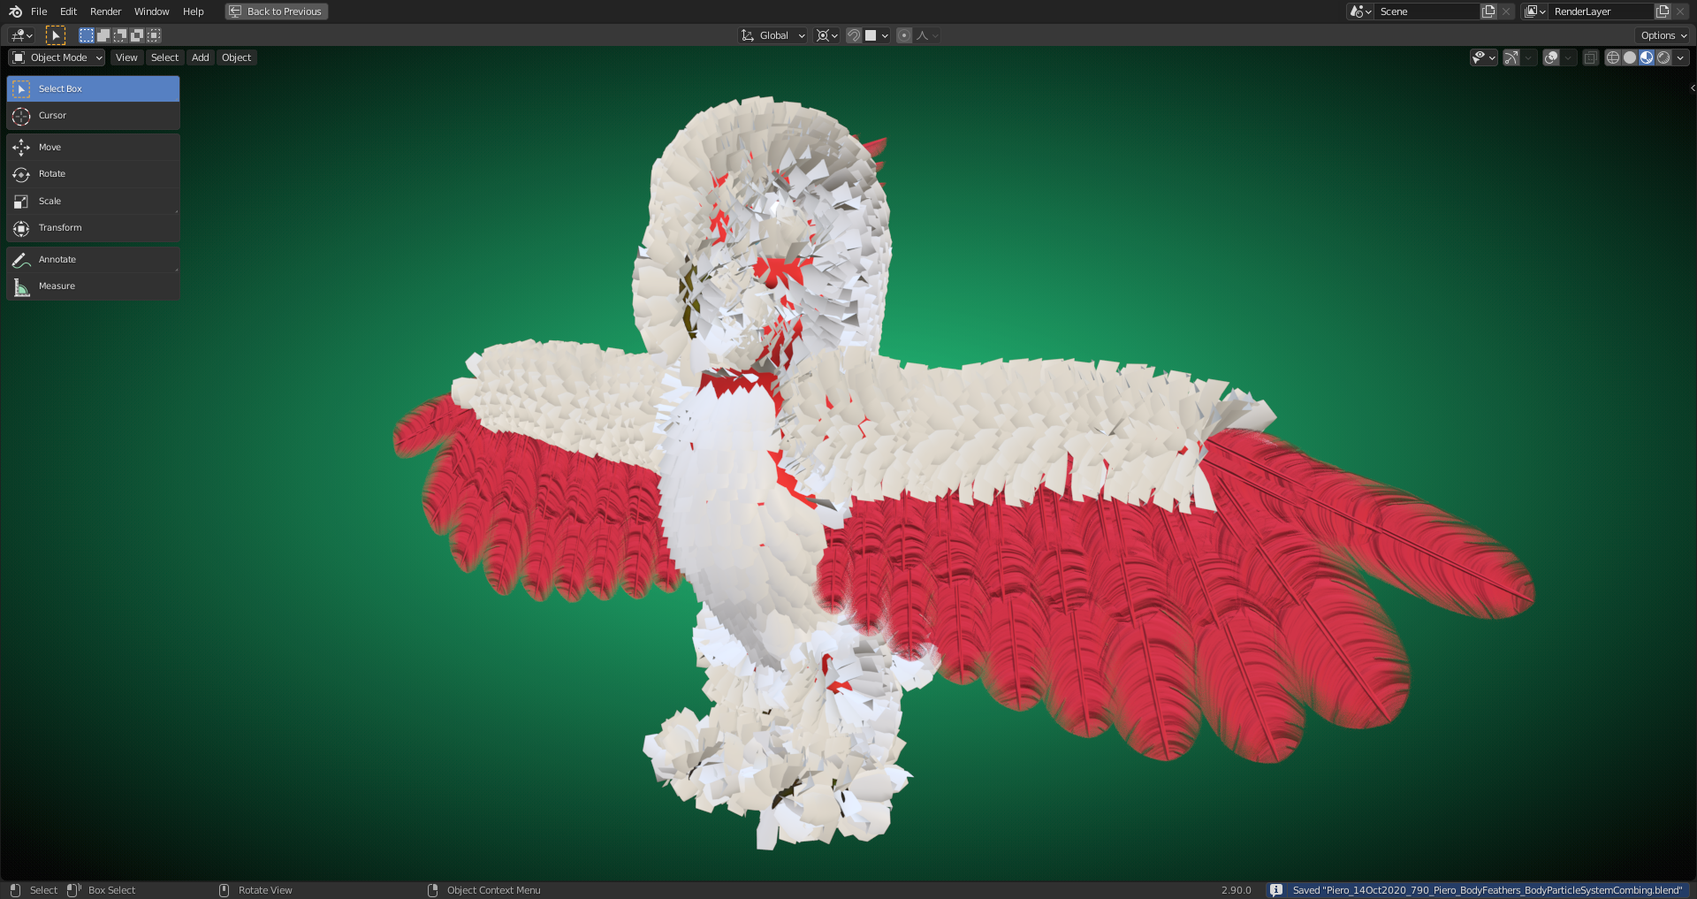The width and height of the screenshot is (1697, 899).
Task: Activate the Rotate tool
Action: click(x=92, y=174)
